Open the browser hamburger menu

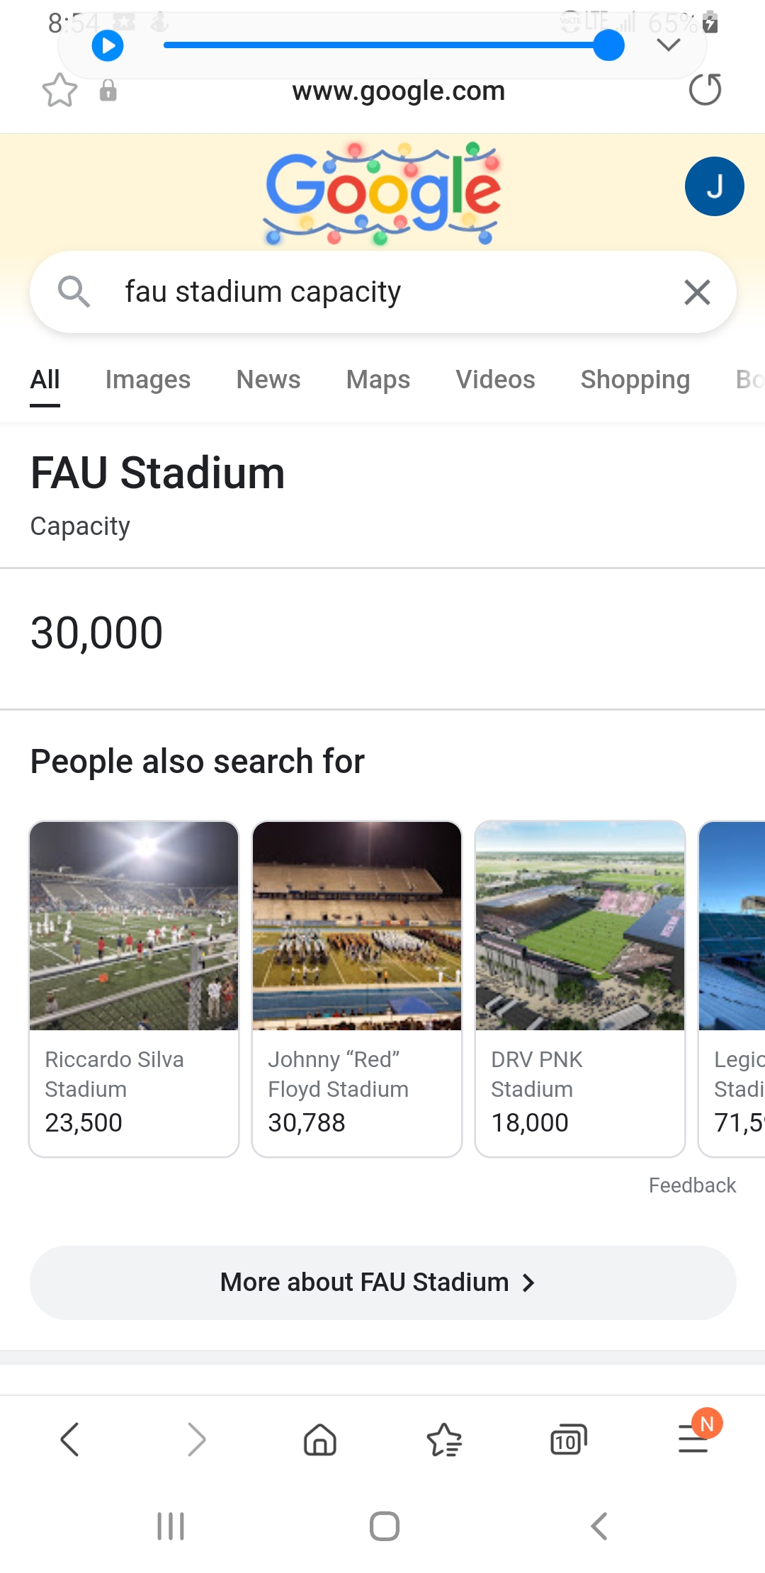coord(693,1440)
